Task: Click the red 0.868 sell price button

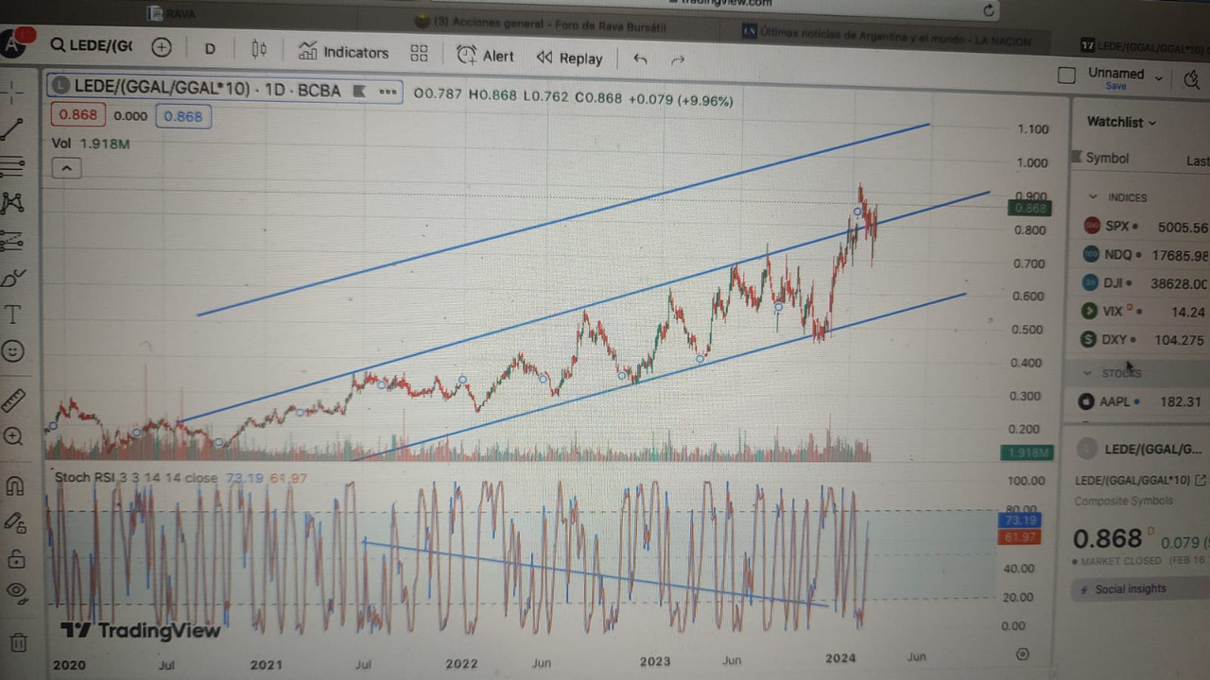Action: (x=77, y=115)
